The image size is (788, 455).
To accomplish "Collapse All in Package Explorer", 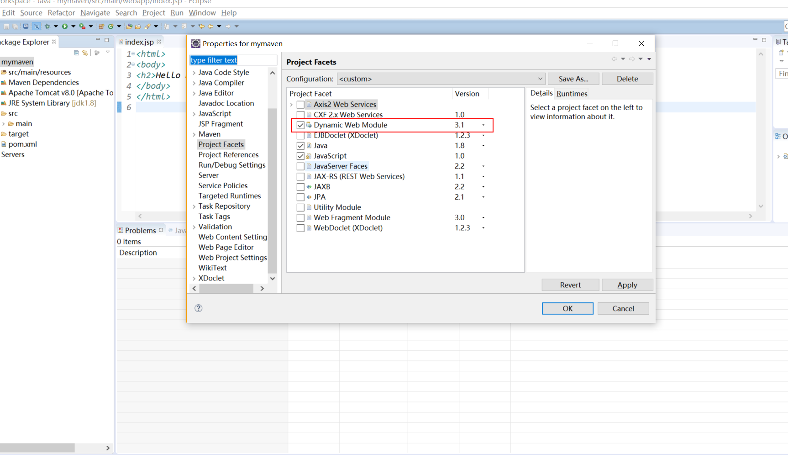I will (76, 53).
